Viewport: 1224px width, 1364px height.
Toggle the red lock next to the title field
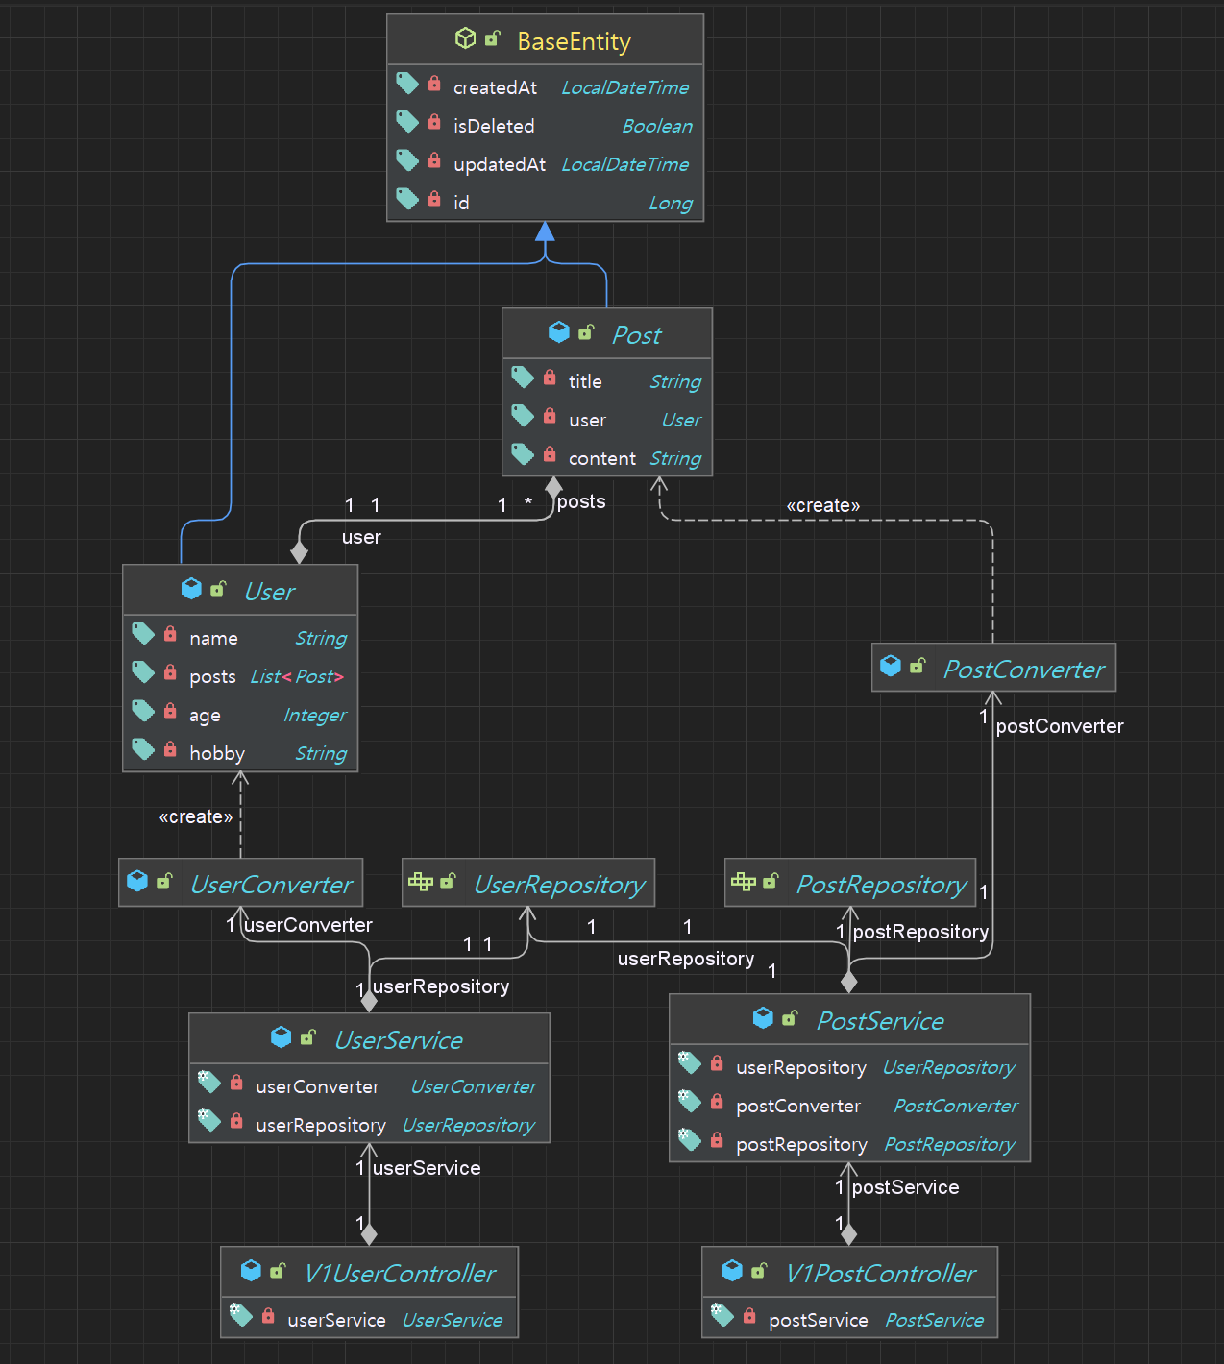tap(550, 378)
